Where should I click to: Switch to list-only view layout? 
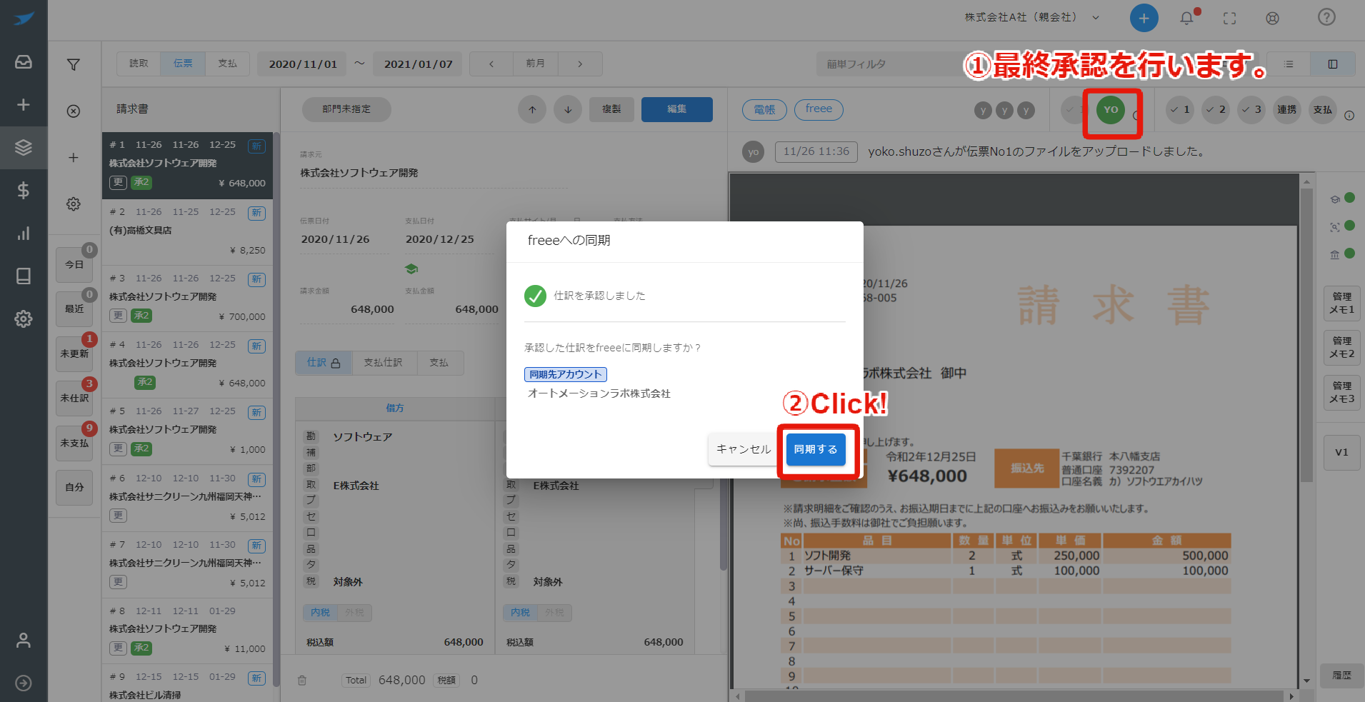coord(1289,64)
